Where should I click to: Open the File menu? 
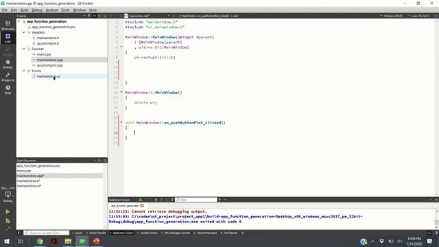5,10
